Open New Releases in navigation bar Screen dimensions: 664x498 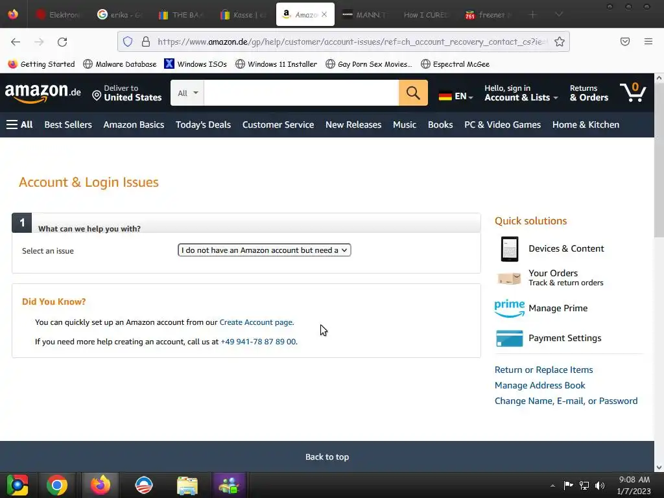pos(353,124)
